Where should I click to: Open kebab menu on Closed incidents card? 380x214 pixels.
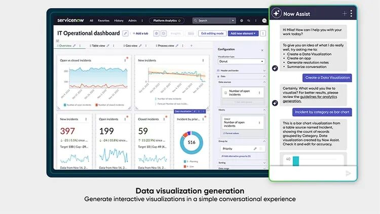click(164, 119)
